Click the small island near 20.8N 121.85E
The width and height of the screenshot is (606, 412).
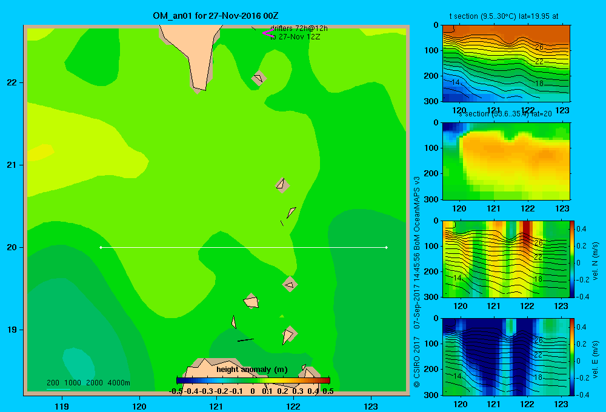(282, 185)
